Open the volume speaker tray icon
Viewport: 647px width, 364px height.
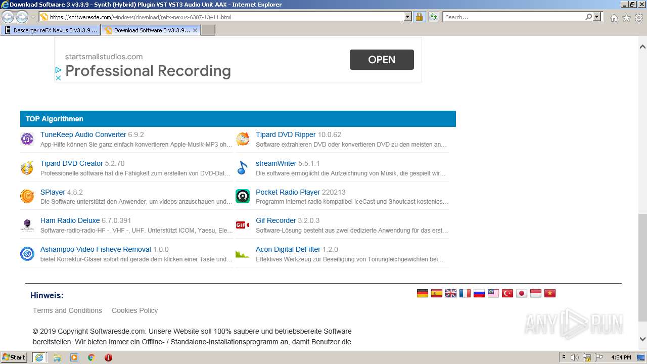pyautogui.click(x=575, y=357)
